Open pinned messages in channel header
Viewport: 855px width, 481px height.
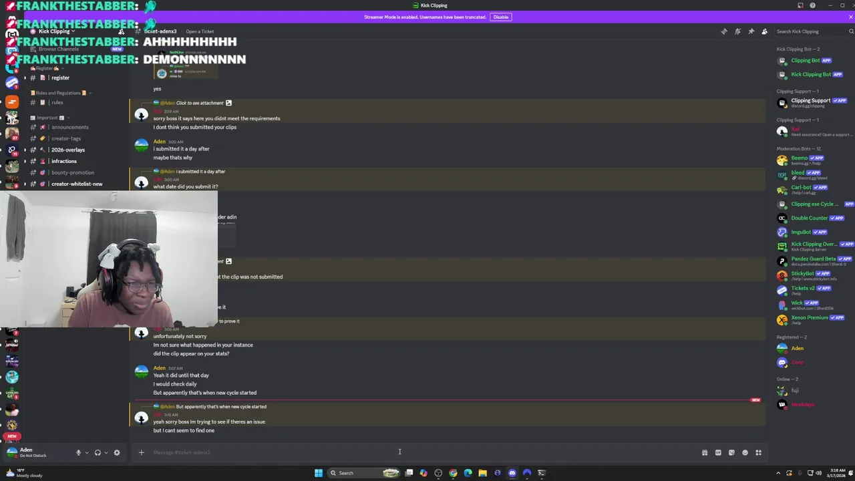[751, 31]
